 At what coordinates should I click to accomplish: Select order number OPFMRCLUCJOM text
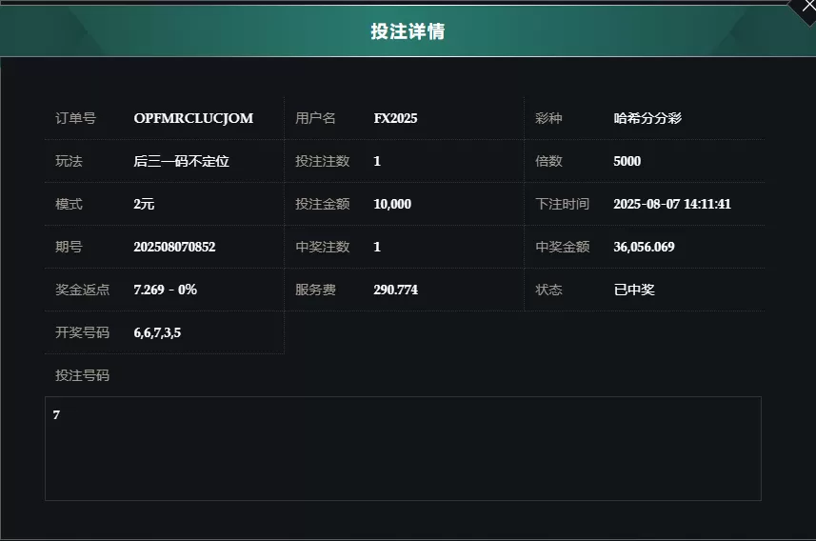click(x=193, y=118)
